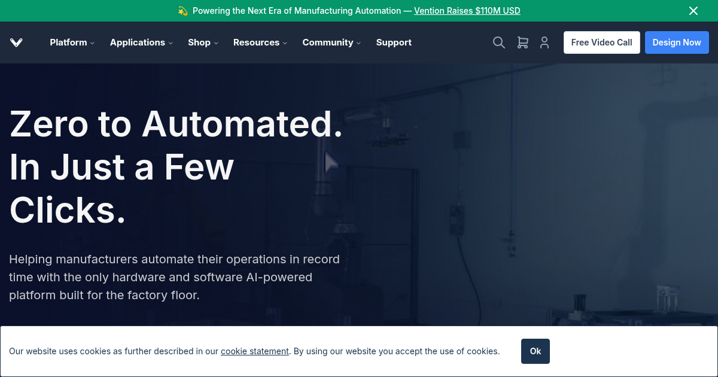Expand the Community menu
This screenshot has width=718, height=377.
[331, 42]
